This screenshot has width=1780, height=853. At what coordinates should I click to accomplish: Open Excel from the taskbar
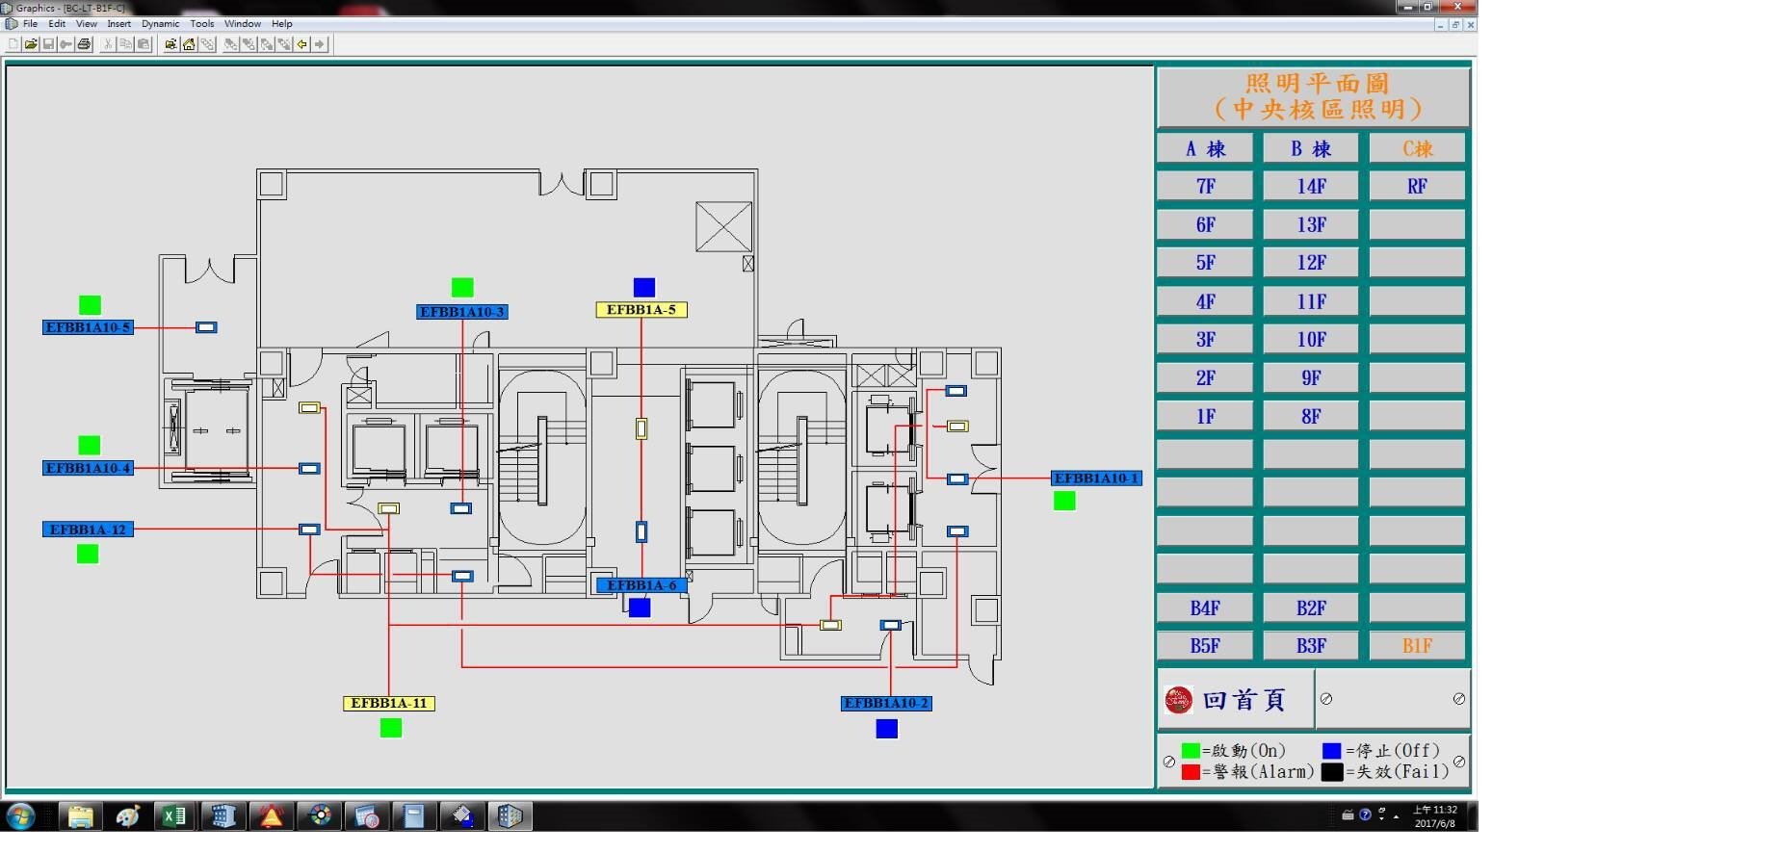(174, 816)
